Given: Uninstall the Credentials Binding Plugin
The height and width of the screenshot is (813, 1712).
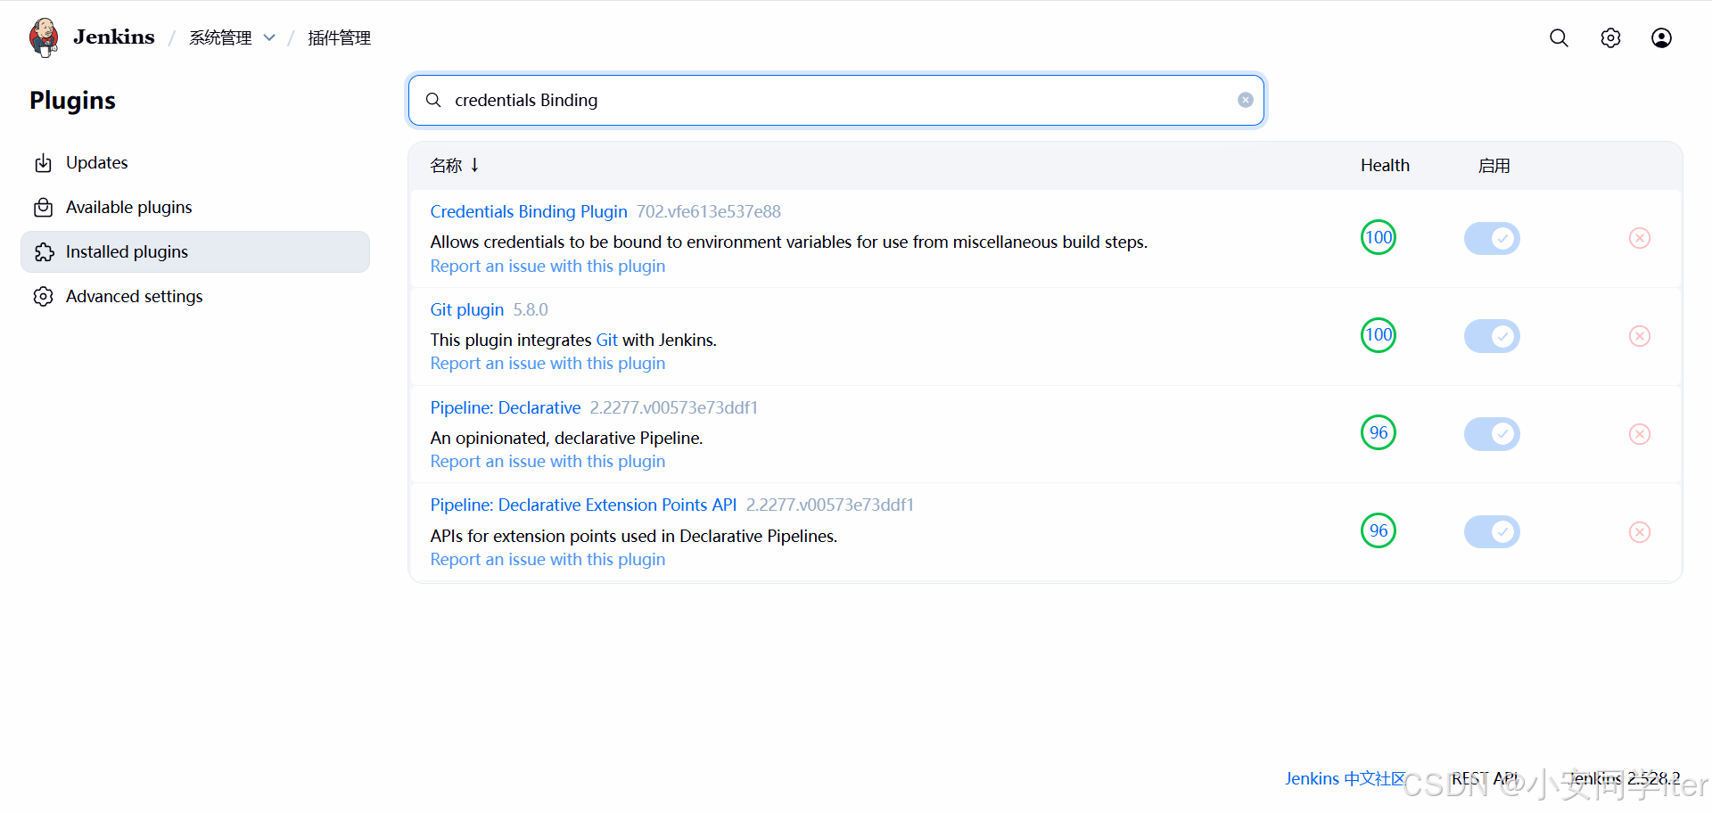Looking at the screenshot, I should pos(1640,238).
